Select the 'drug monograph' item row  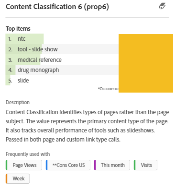(x=62, y=70)
